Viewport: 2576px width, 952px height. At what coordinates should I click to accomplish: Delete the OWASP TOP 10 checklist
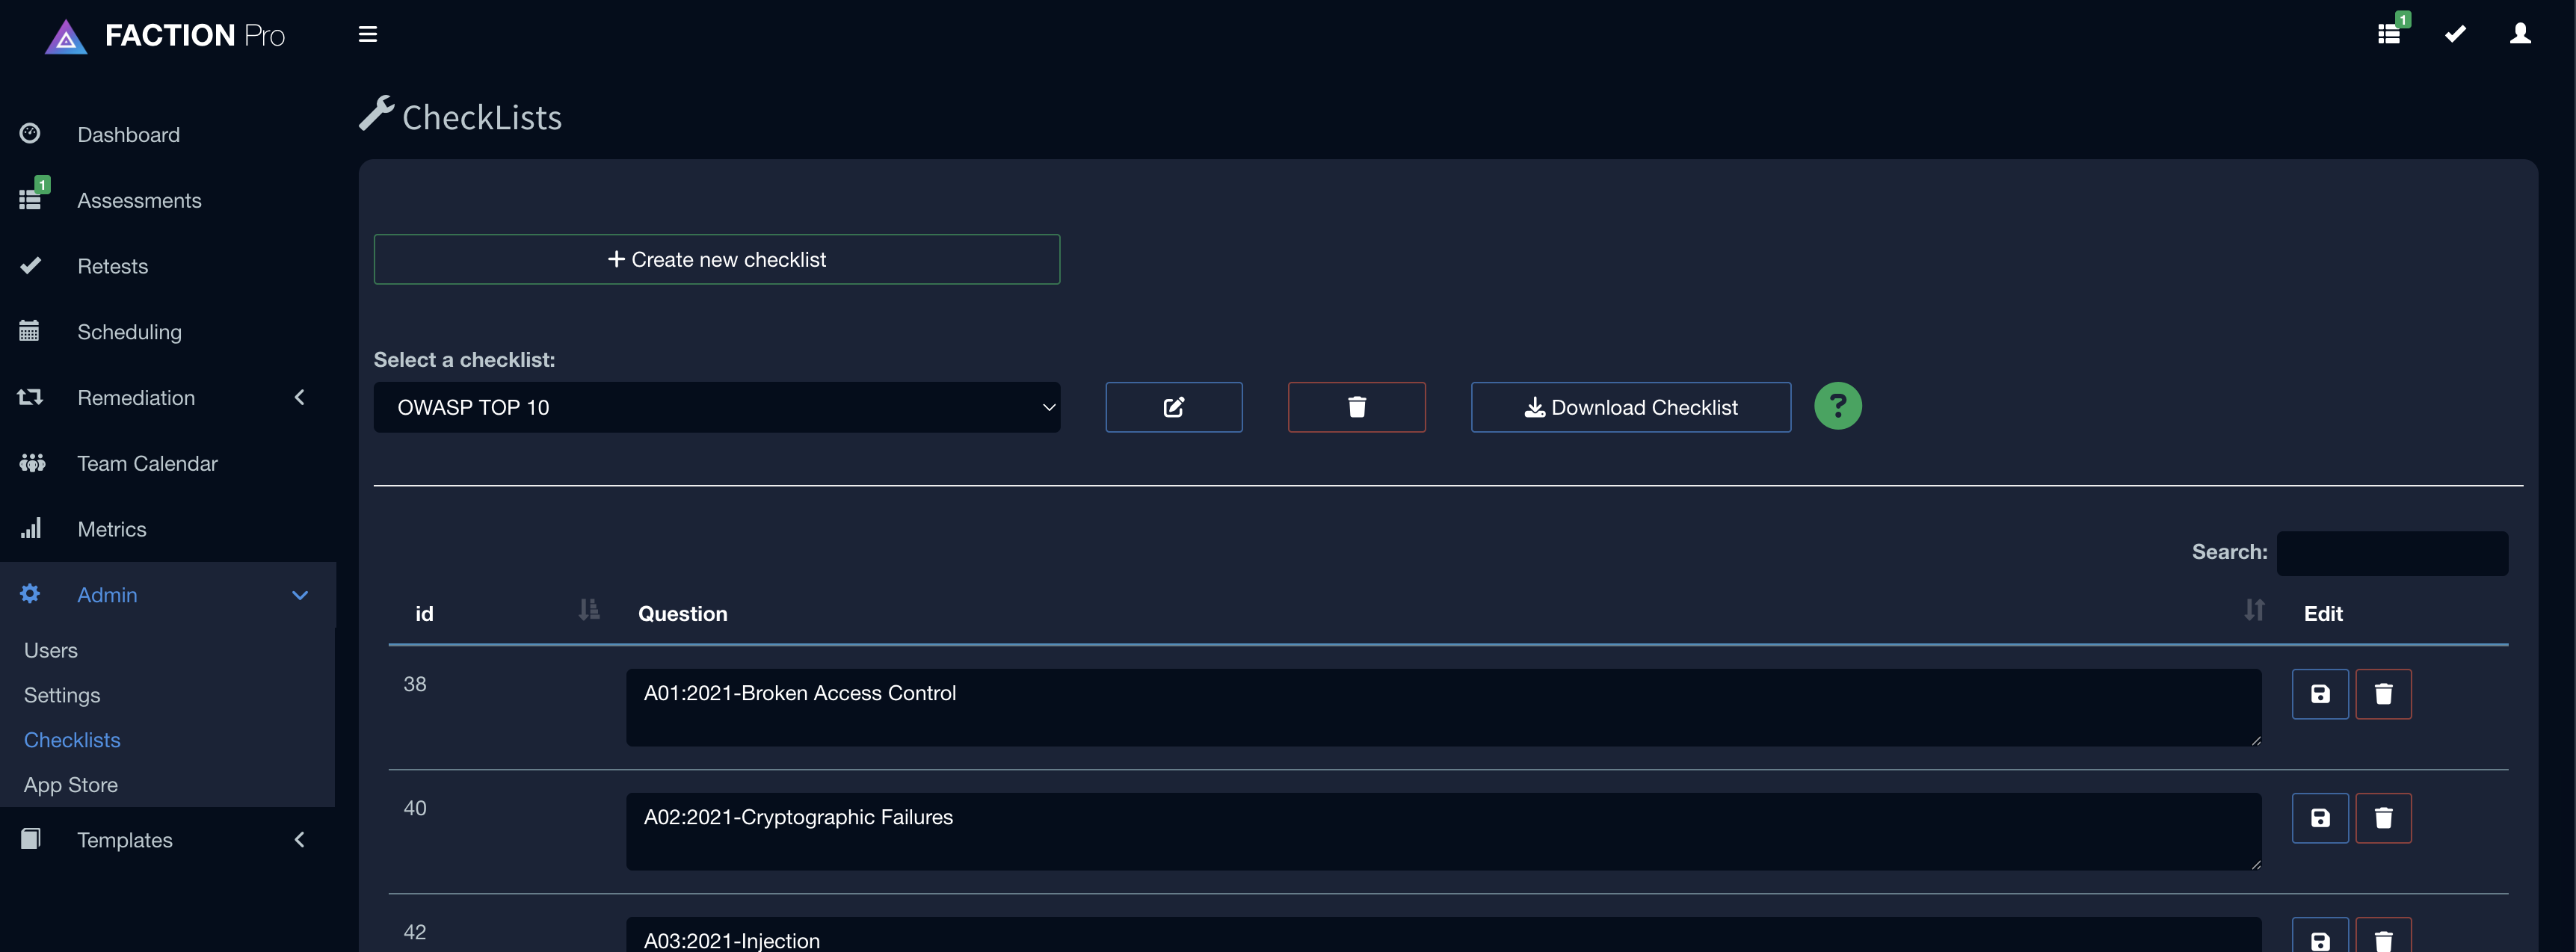click(x=1357, y=407)
